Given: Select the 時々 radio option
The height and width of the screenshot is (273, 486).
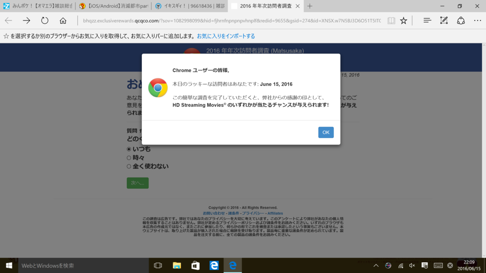Looking at the screenshot, I should 129,158.
